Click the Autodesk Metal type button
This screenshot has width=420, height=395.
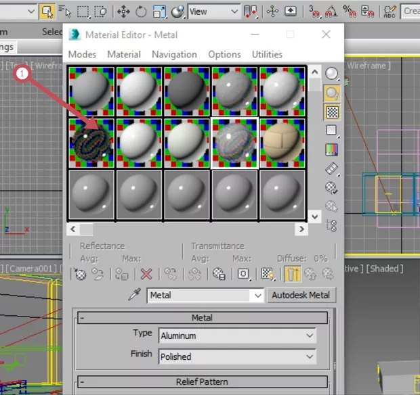tap(301, 296)
